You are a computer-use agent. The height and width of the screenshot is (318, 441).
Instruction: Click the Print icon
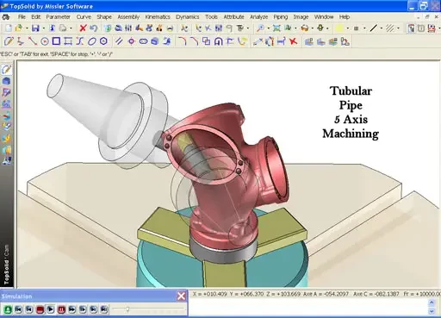(63, 28)
